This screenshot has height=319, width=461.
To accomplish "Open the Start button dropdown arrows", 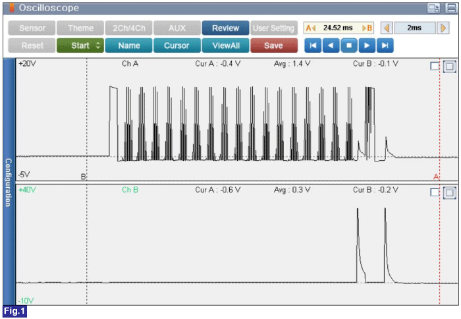I will (x=98, y=45).
